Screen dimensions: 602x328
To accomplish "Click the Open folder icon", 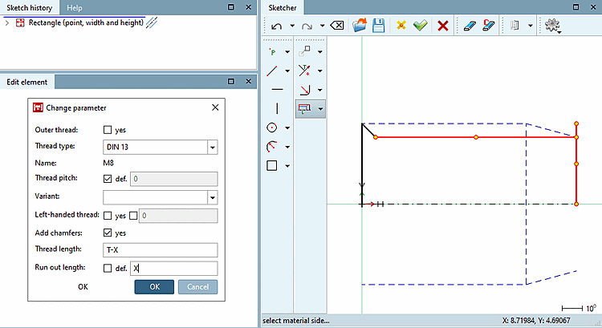I will (x=359, y=26).
